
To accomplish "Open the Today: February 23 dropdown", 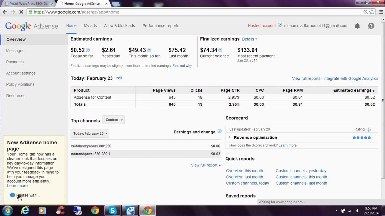I will point(90,133).
